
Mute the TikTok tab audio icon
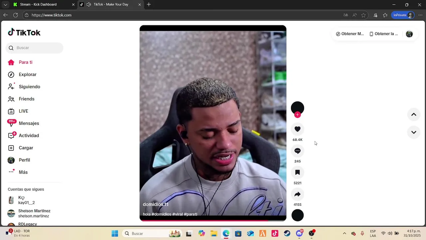(x=89, y=4)
